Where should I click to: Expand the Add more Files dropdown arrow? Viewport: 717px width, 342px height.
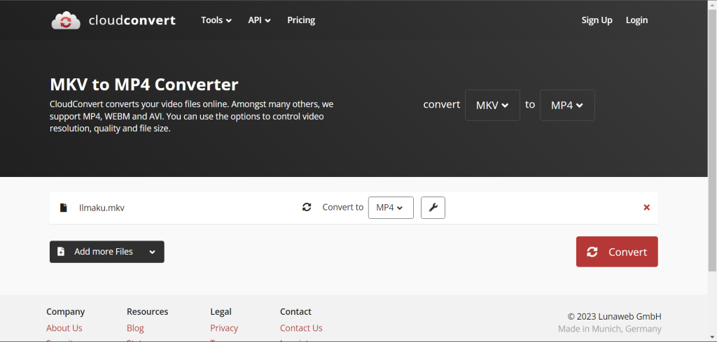pyautogui.click(x=152, y=252)
